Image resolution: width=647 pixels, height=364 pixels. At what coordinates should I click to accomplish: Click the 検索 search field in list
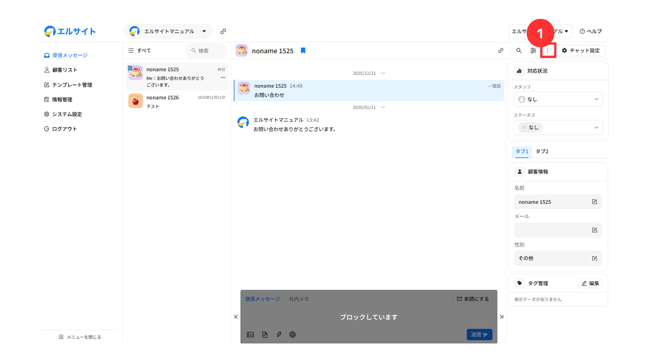pos(206,51)
